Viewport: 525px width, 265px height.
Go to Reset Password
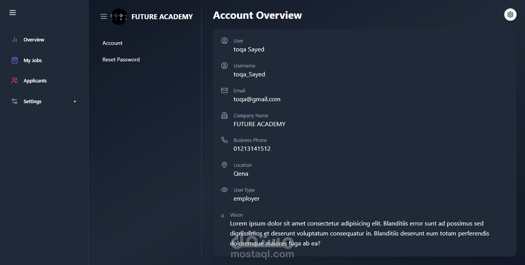pyautogui.click(x=121, y=59)
